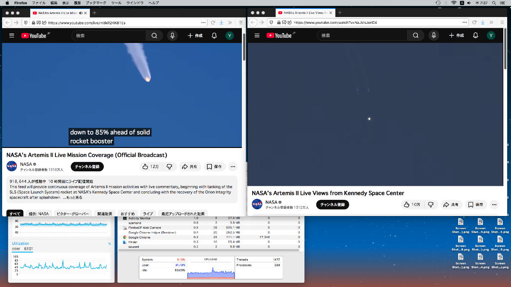Viewport: 511px width, 287px height.
Task: Expand description with …もっと見る
Action: click(73, 198)
